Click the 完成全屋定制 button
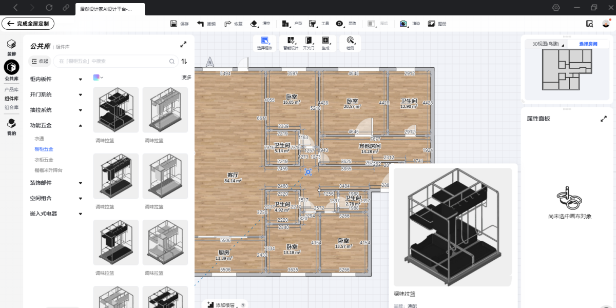Image resolution: width=616 pixels, height=308 pixels. point(28,24)
